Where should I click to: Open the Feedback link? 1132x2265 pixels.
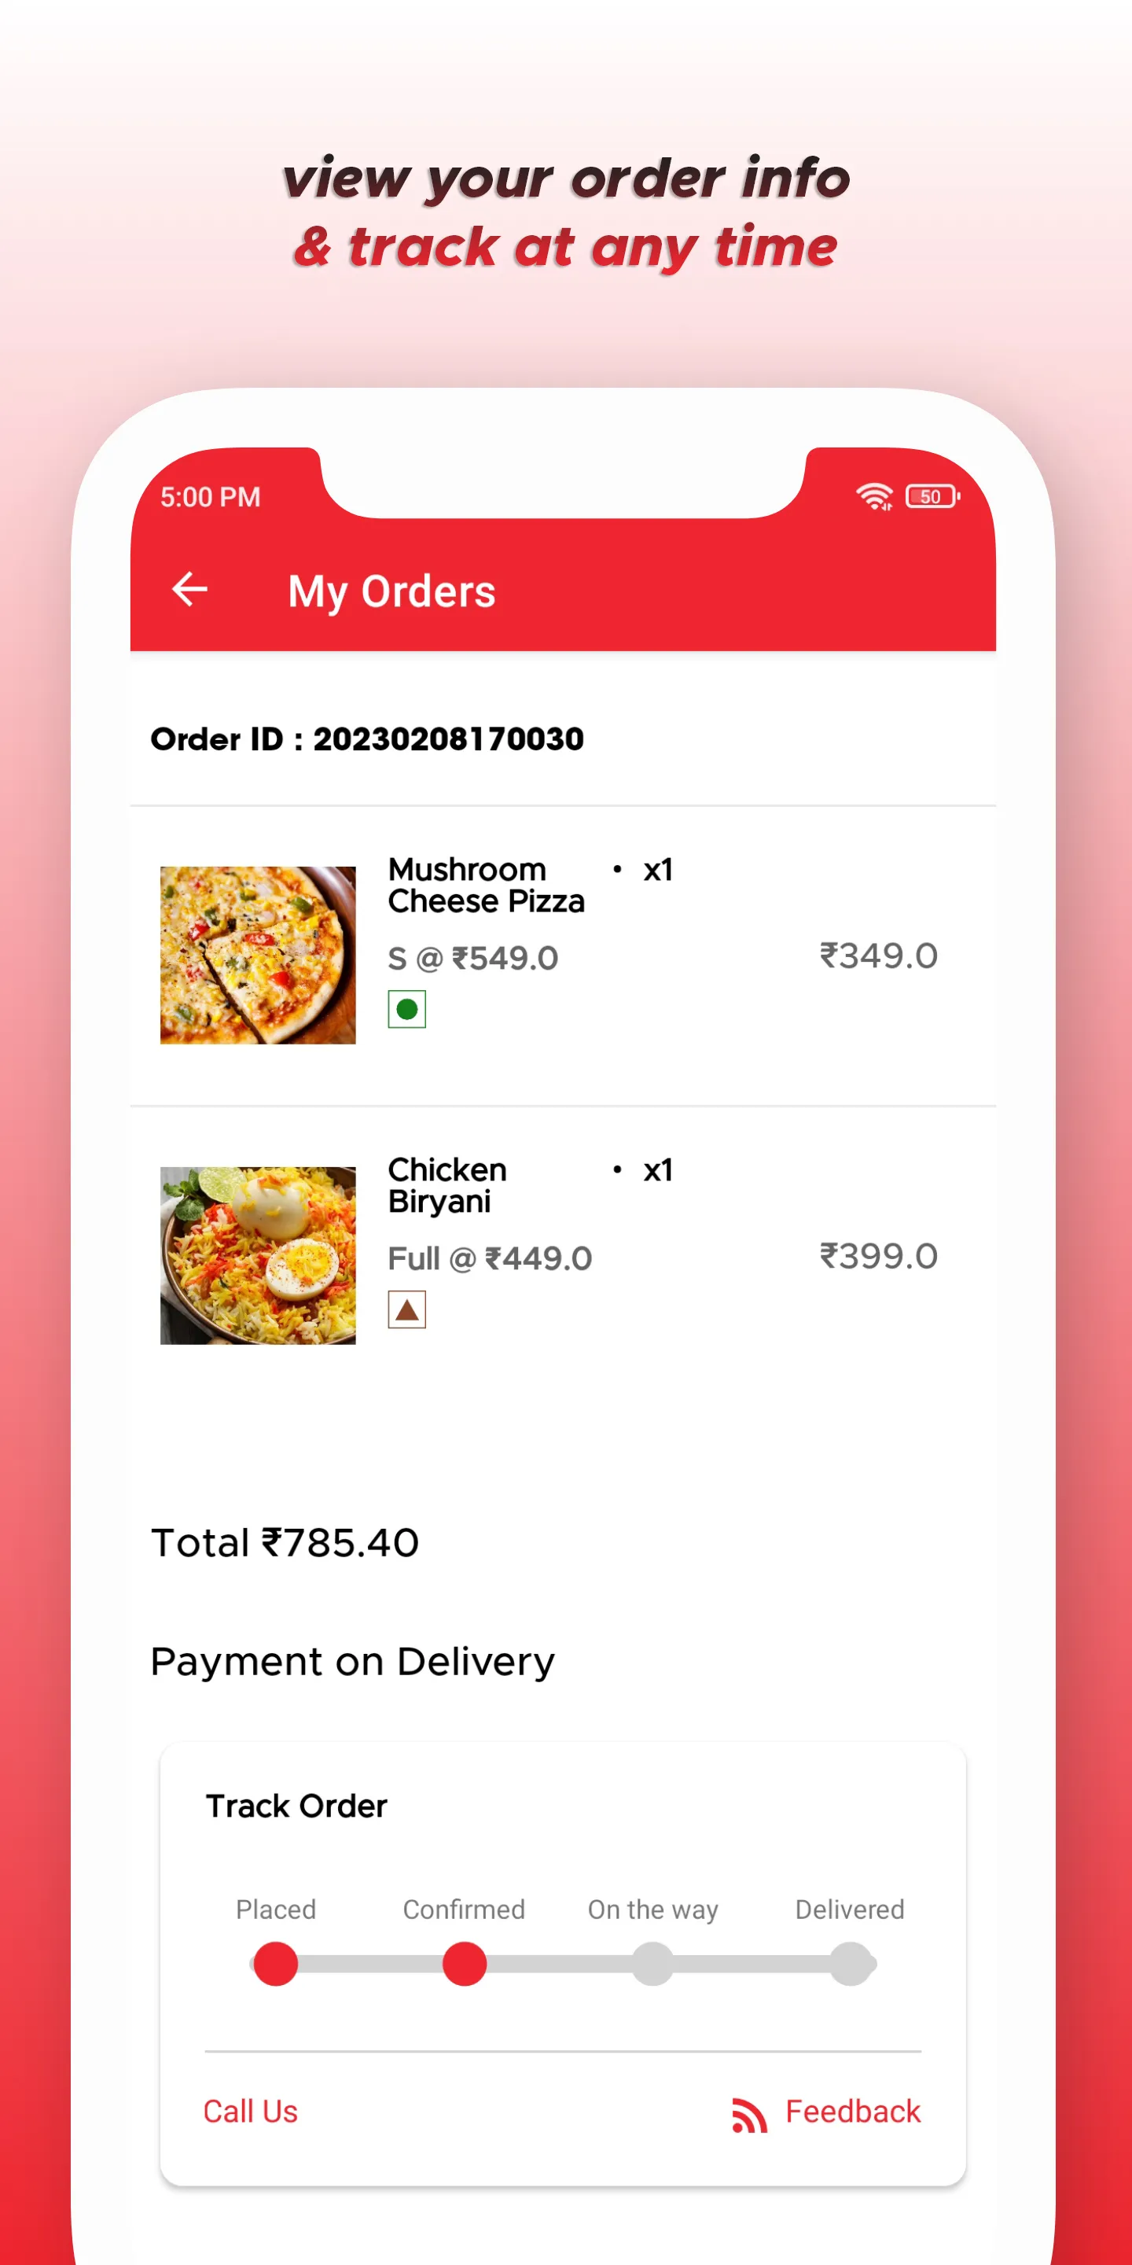(852, 2111)
